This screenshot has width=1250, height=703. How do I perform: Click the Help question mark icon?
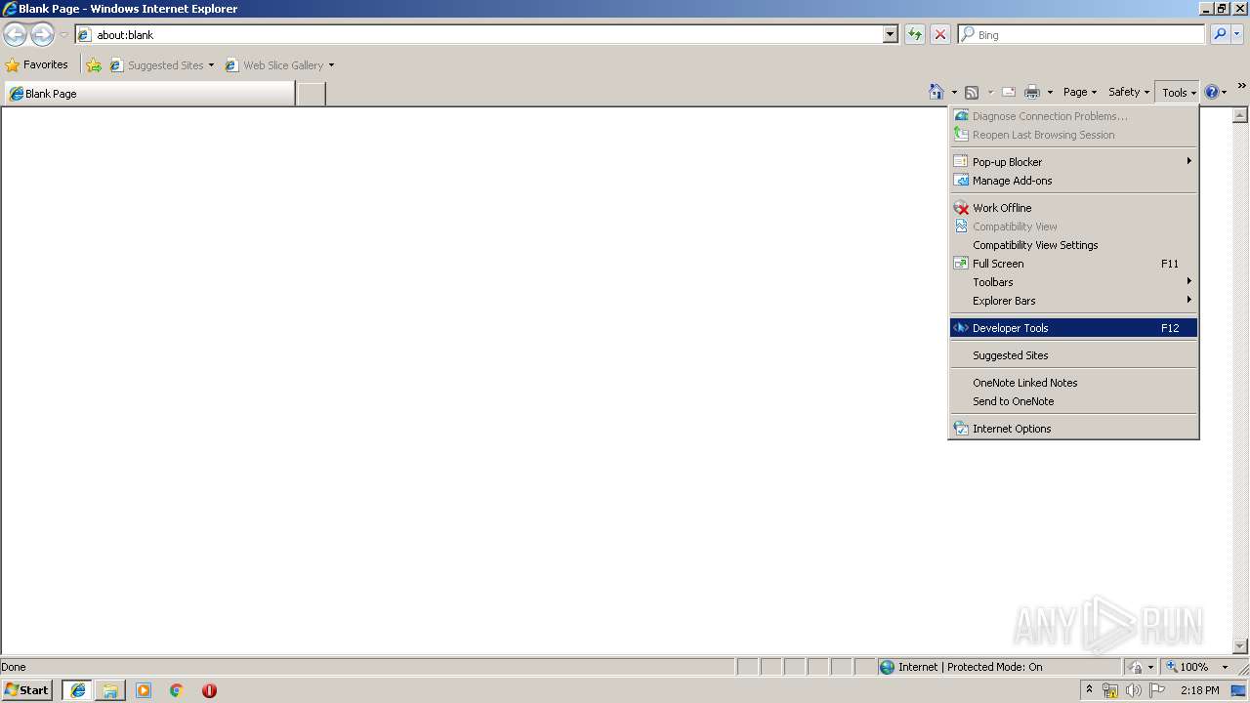1212,92
